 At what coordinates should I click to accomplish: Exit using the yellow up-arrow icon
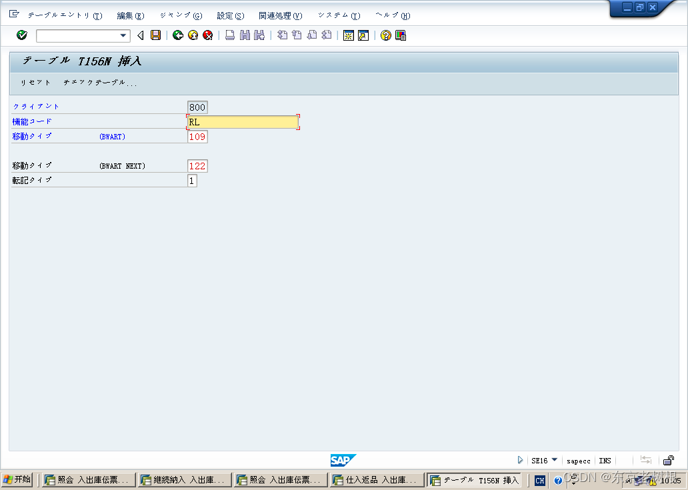coord(193,35)
